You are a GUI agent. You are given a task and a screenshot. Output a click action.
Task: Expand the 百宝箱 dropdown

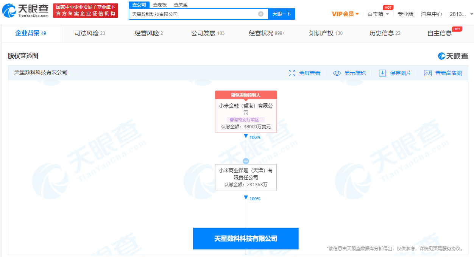click(x=378, y=14)
